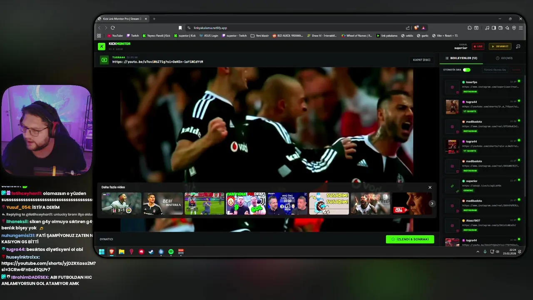Show hidden system tray icons chevron

click(x=478, y=252)
